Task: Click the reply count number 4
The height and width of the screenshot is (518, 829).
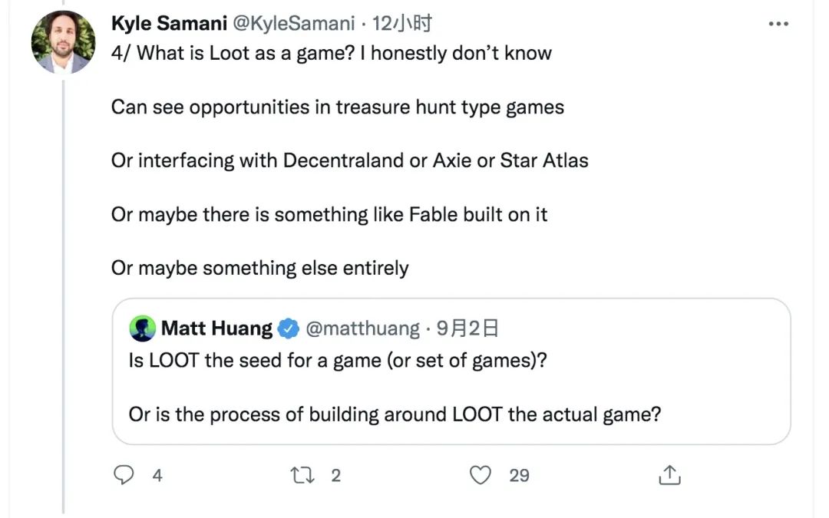Action: [157, 476]
